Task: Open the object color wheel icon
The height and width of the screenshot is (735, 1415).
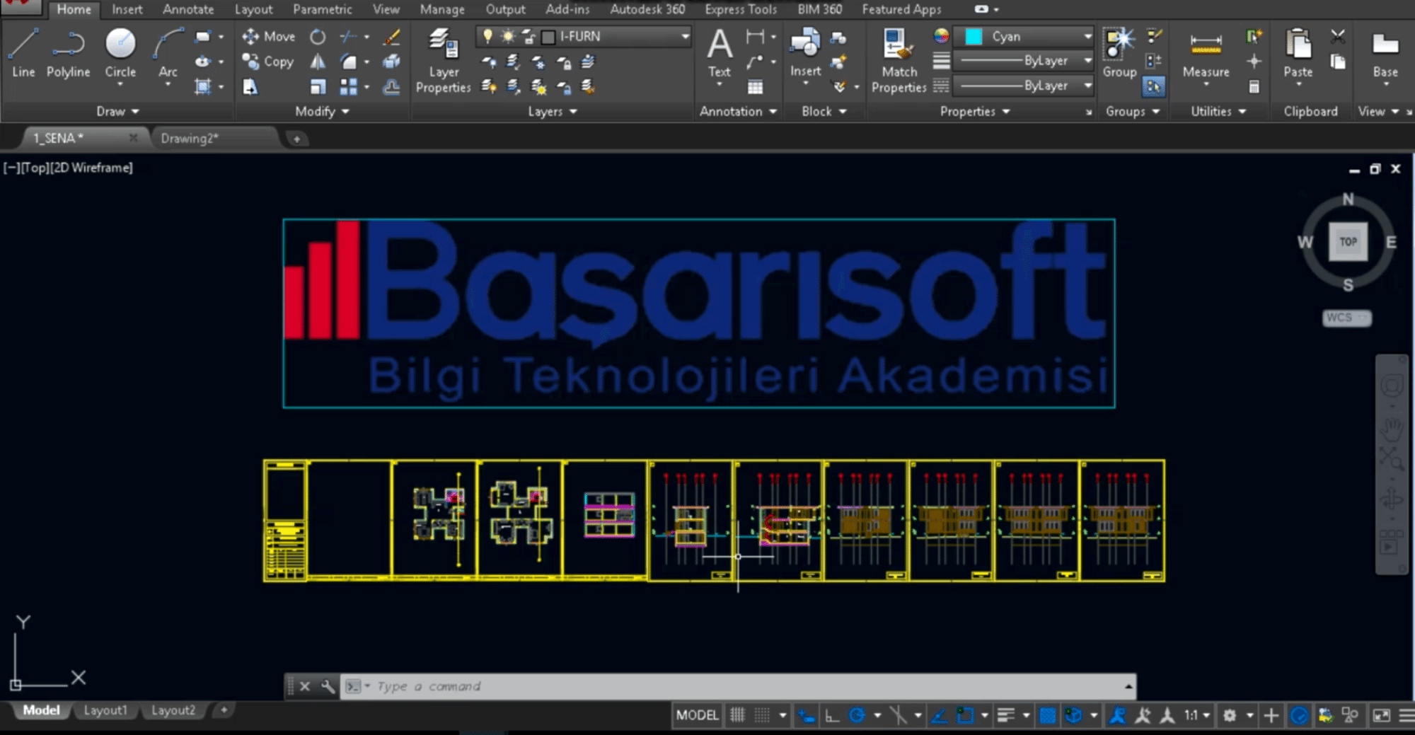Action: [x=941, y=36]
